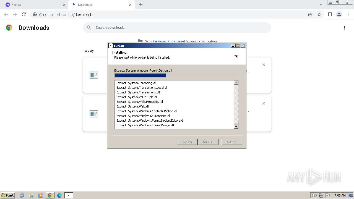Open a new Chrome tab
This screenshot has width=354, height=199.
(x=141, y=5)
